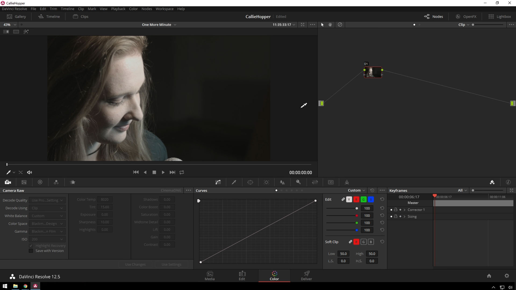Viewport: 516px width, 290px height.
Task: Expand the Sizing keyframe track
Action: click(404, 216)
